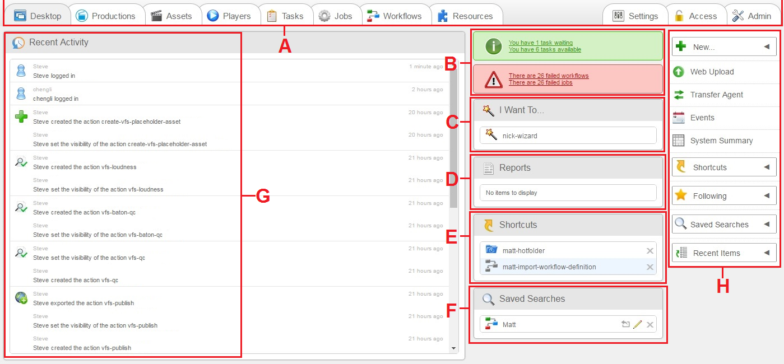Edit the Matt saved search with pencil icon
The image size is (784, 364).
pos(638,324)
